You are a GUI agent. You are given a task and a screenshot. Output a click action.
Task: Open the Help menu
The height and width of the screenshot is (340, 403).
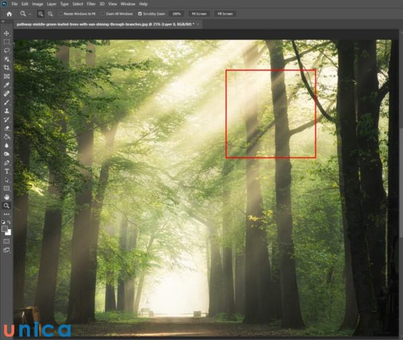pos(143,4)
